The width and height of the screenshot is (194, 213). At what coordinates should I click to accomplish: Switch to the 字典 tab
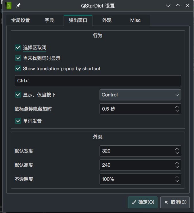click(49, 20)
